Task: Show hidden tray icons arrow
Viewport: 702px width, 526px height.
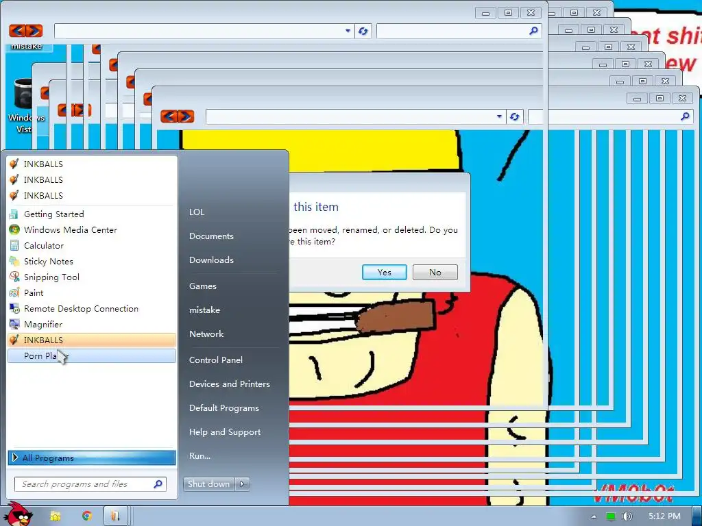Action: pyautogui.click(x=594, y=516)
